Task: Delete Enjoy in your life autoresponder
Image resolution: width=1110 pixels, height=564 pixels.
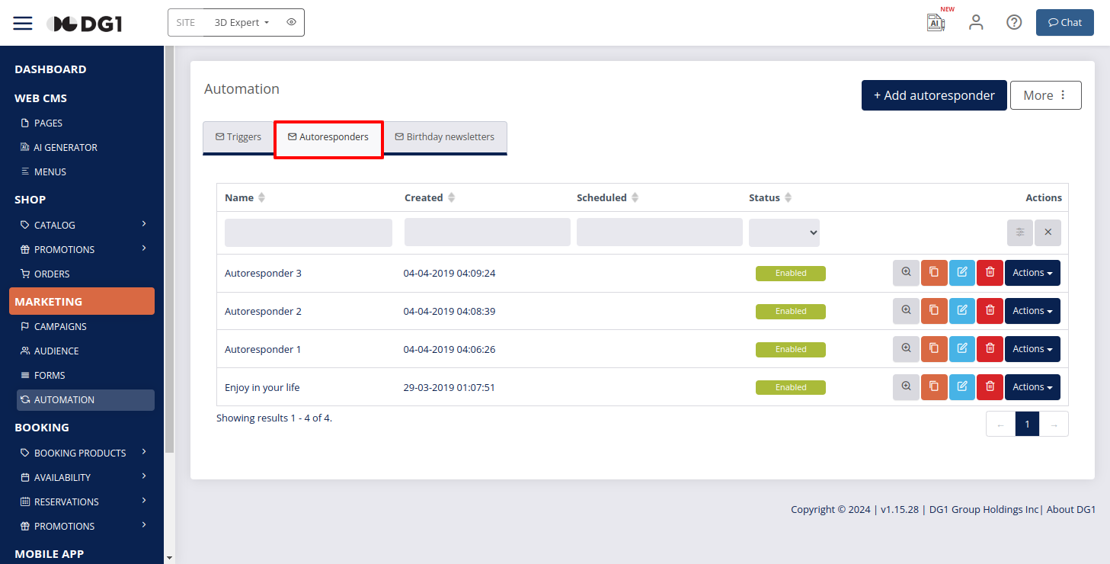Action: click(990, 387)
